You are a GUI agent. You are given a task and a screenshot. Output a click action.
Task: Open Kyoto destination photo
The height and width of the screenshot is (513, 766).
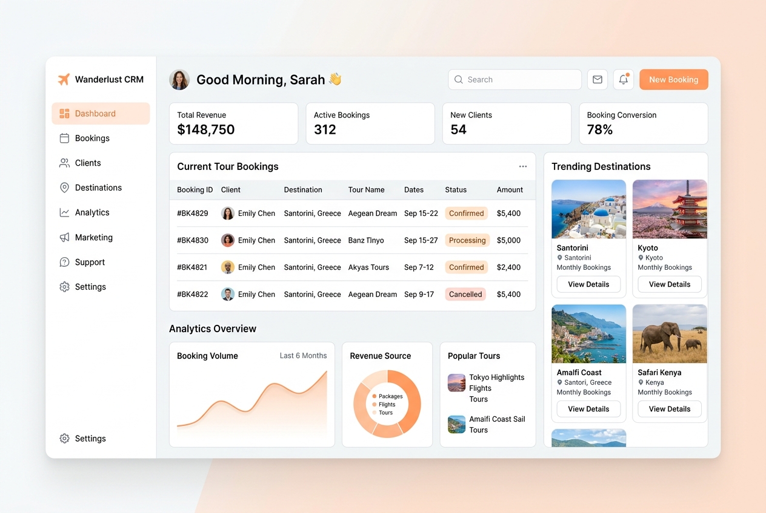pos(670,209)
